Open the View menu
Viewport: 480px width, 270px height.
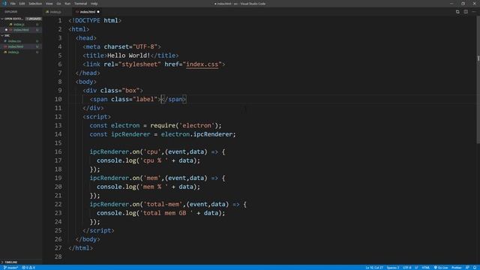[49, 4]
